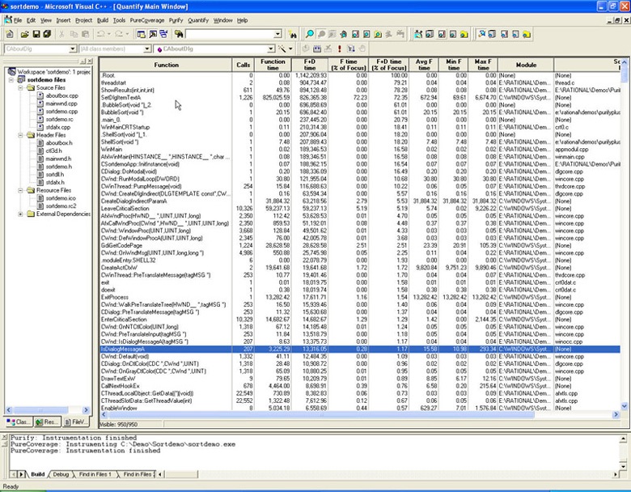The image size is (631, 492).
Task: Select the LeaveCriticalSection function row
Action: coord(360,209)
